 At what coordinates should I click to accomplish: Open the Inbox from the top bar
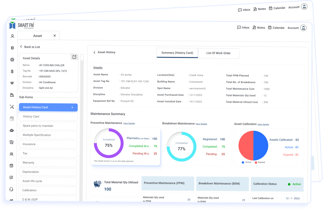coord(243,27)
